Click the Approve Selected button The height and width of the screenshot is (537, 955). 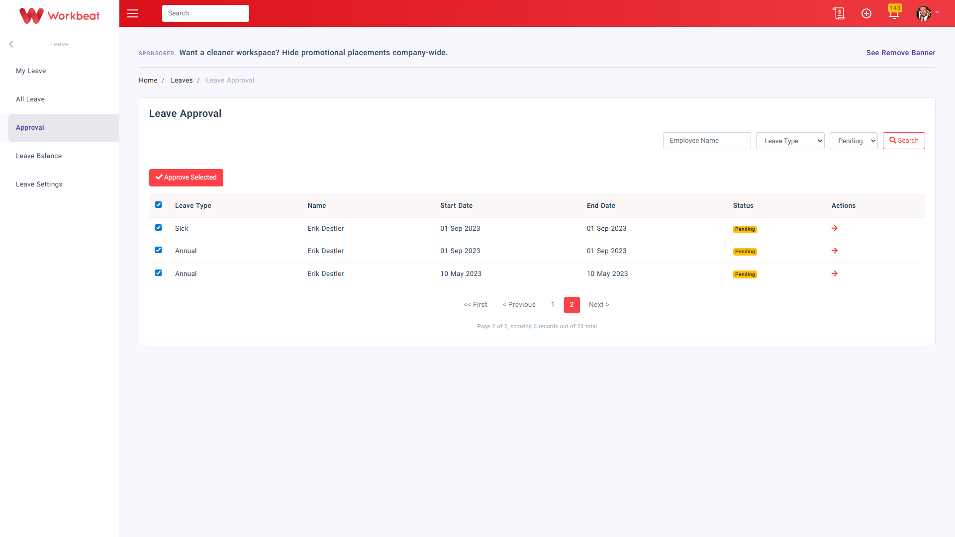pyautogui.click(x=186, y=178)
